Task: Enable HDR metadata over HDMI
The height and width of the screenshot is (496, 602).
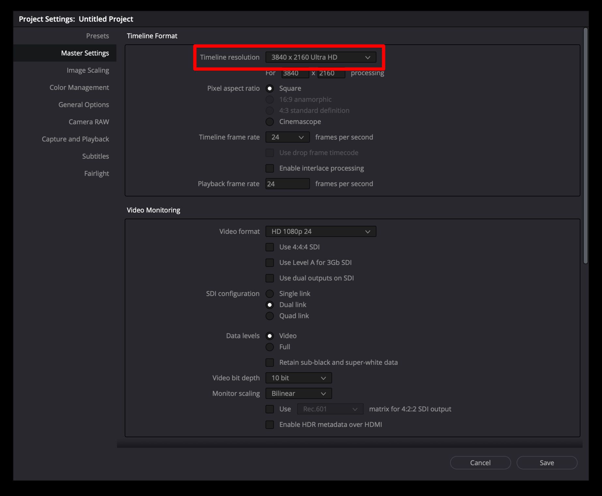Action: 270,425
